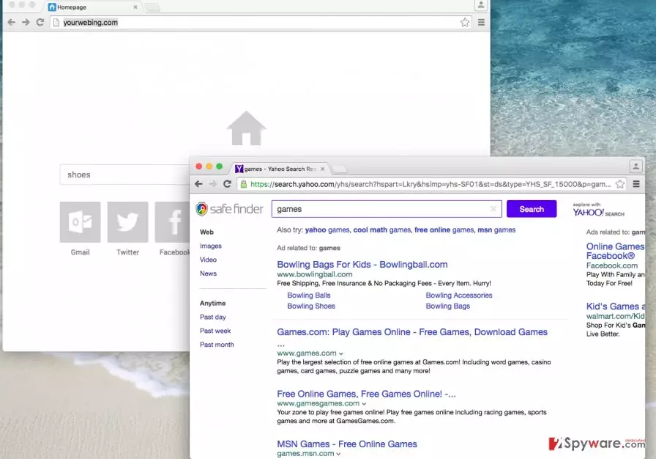Open the Bowling Bags For Kids link

click(362, 265)
